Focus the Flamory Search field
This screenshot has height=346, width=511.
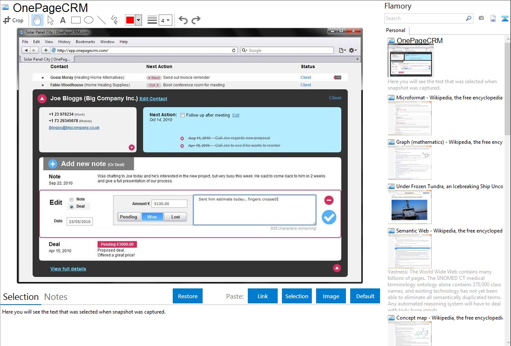click(x=425, y=18)
